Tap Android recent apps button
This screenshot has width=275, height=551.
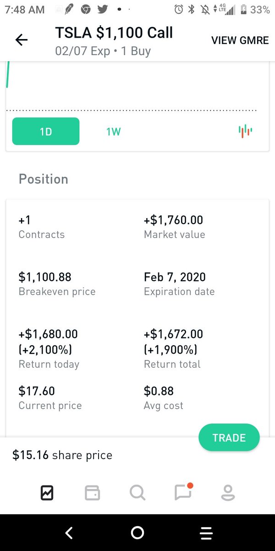(206, 533)
